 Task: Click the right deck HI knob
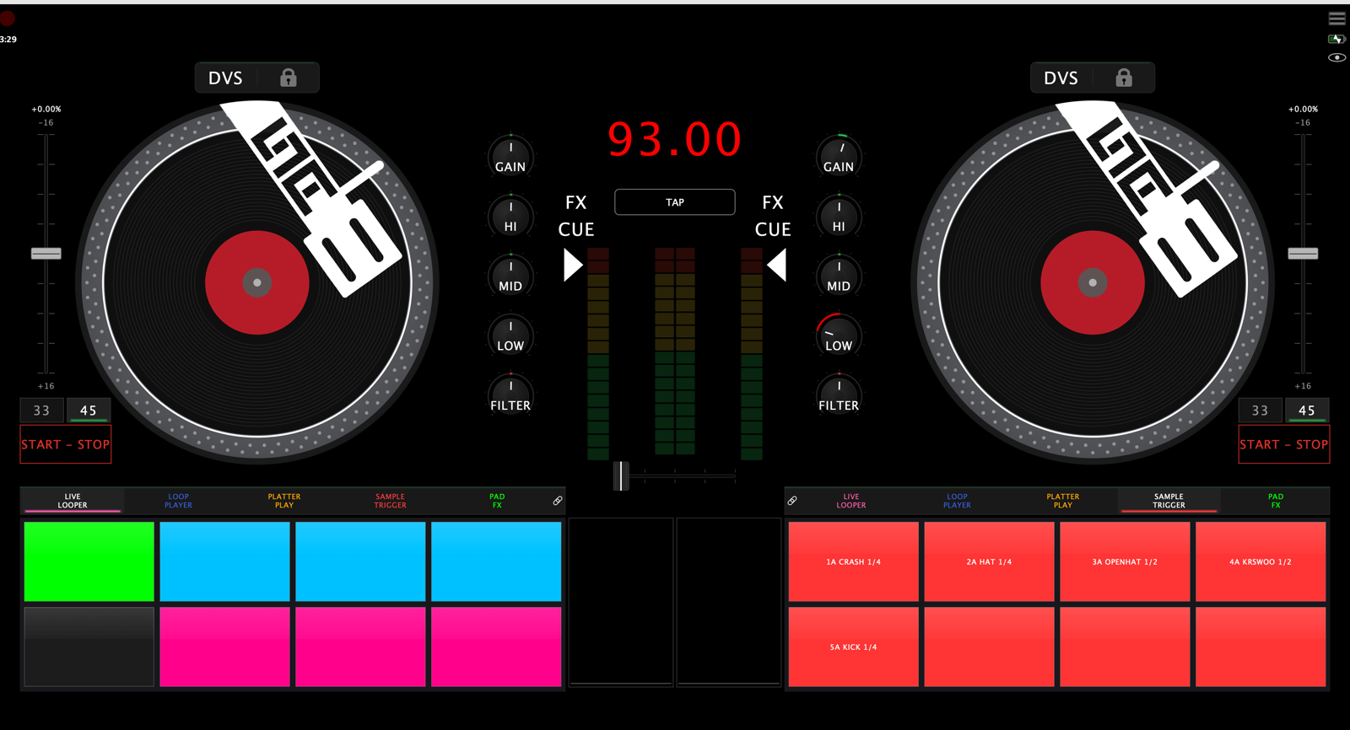(839, 216)
